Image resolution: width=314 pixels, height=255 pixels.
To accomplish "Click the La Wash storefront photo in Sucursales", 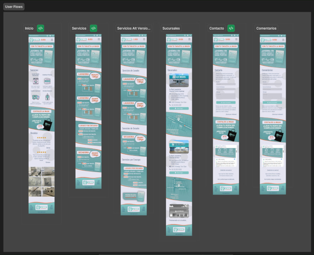I will pyautogui.click(x=178, y=80).
